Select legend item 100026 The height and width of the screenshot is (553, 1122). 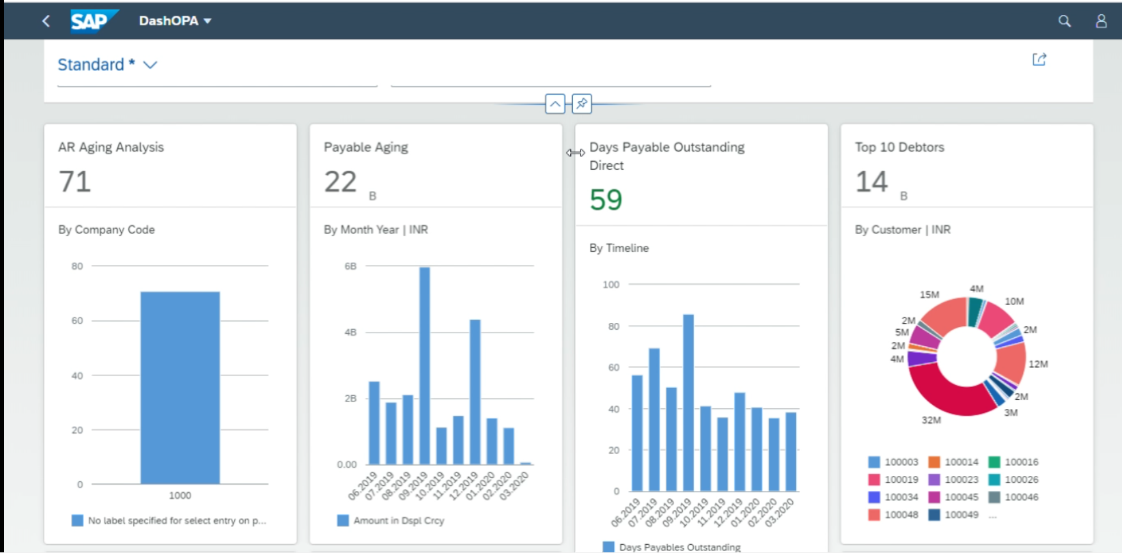[x=1013, y=480]
